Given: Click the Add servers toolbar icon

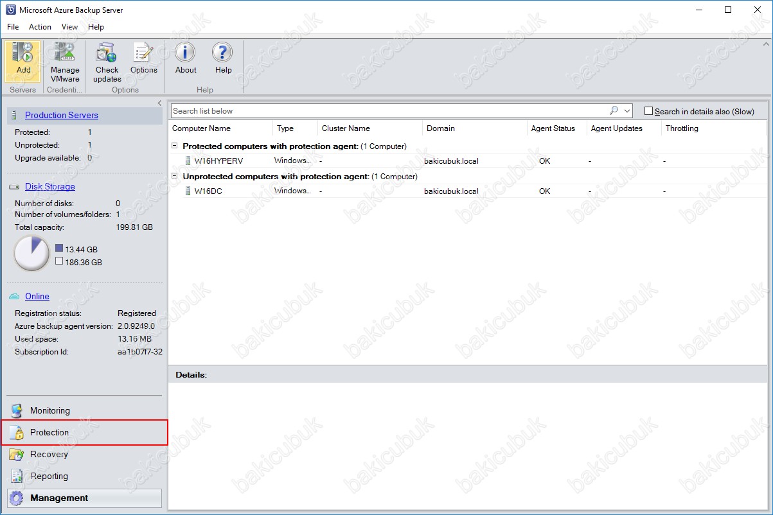Looking at the screenshot, I should 23,62.
